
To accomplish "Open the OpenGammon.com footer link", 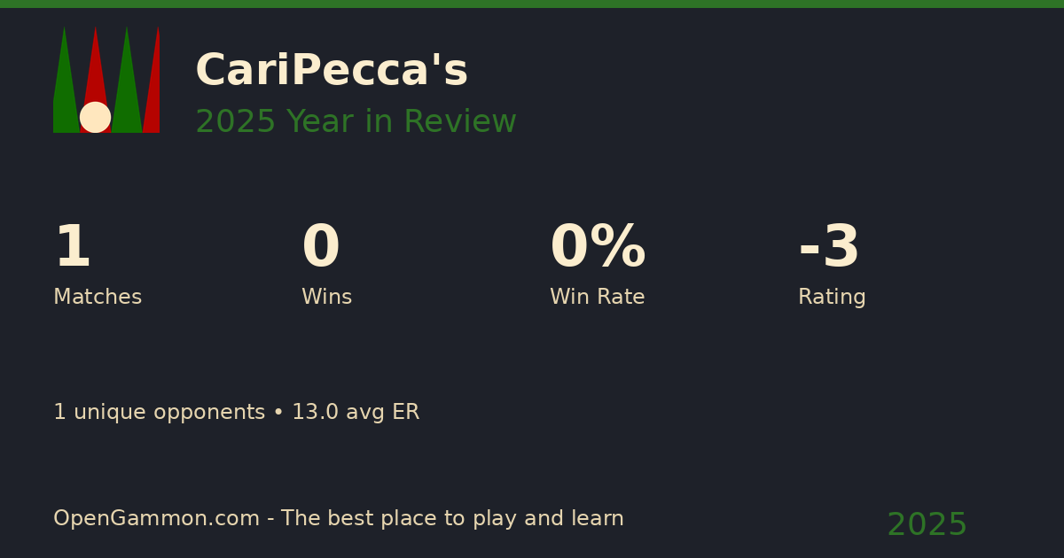I will (156, 519).
